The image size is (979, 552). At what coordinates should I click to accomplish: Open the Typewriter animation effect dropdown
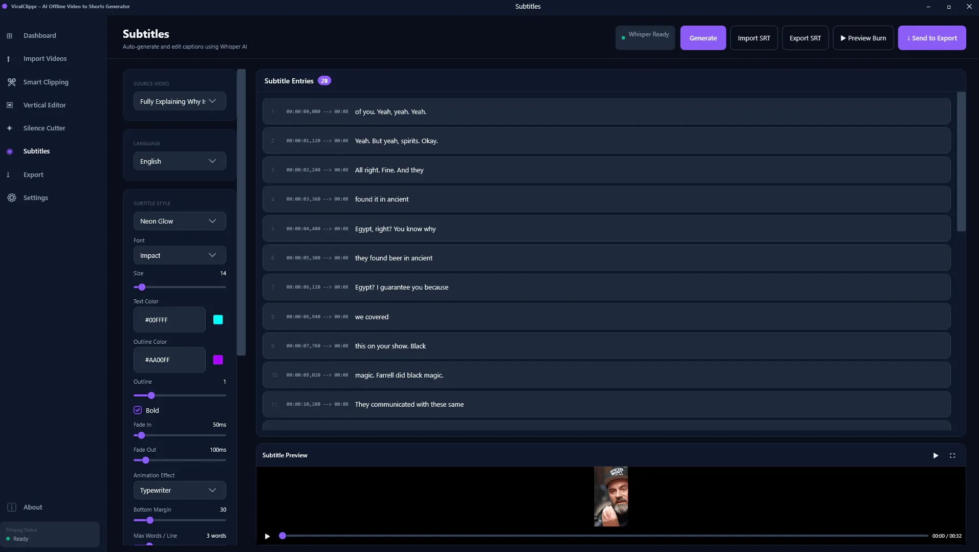point(180,490)
